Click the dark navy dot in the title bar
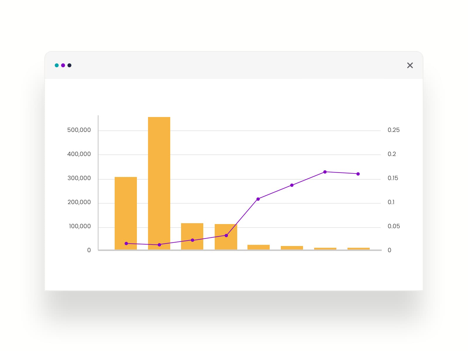 pyautogui.click(x=69, y=65)
